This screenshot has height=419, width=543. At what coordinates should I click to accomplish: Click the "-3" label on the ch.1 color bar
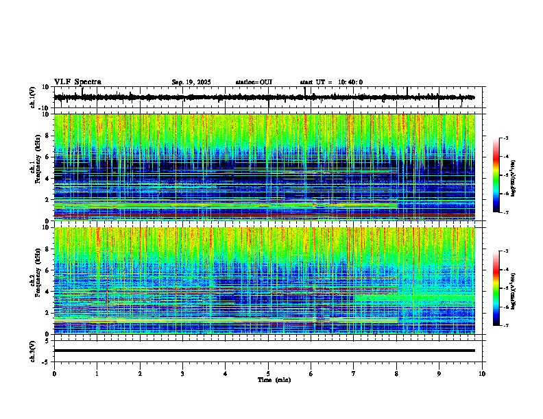click(506, 138)
